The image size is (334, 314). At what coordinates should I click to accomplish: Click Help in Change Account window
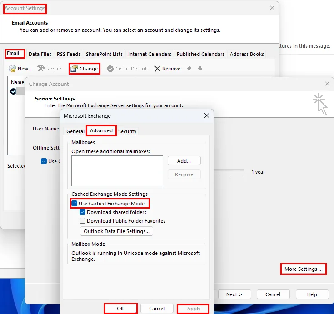[x=312, y=294]
